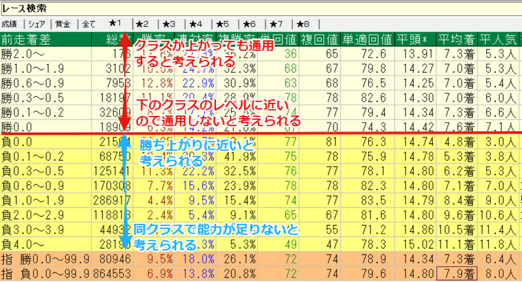Select row 負0.0
522x282 pixels.
(x=261, y=142)
